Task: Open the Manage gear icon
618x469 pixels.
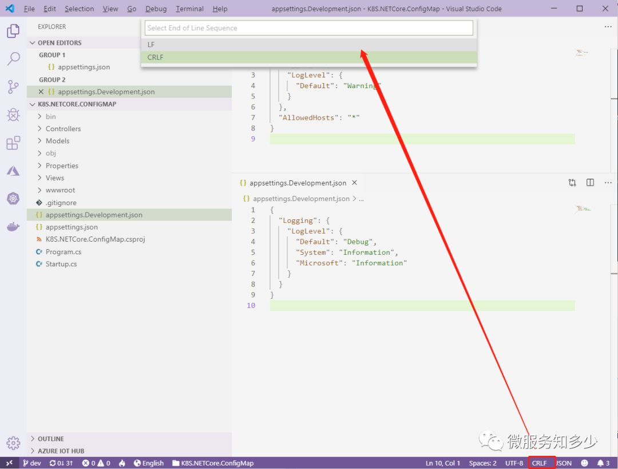Action: (13, 443)
